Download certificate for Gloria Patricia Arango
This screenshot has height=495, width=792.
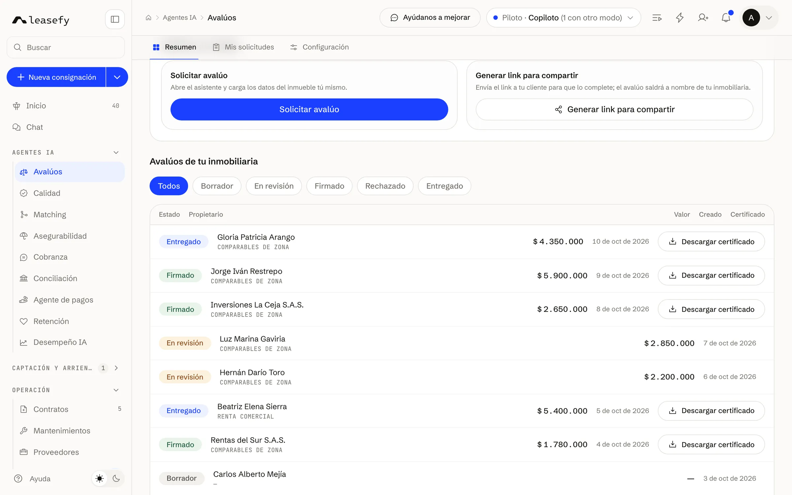coord(711,242)
